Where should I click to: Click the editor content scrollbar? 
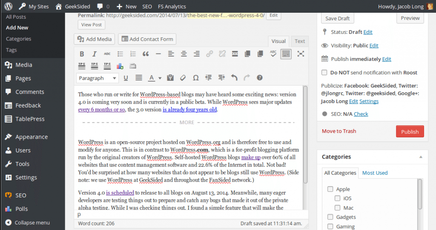pyautogui.click(x=305, y=135)
